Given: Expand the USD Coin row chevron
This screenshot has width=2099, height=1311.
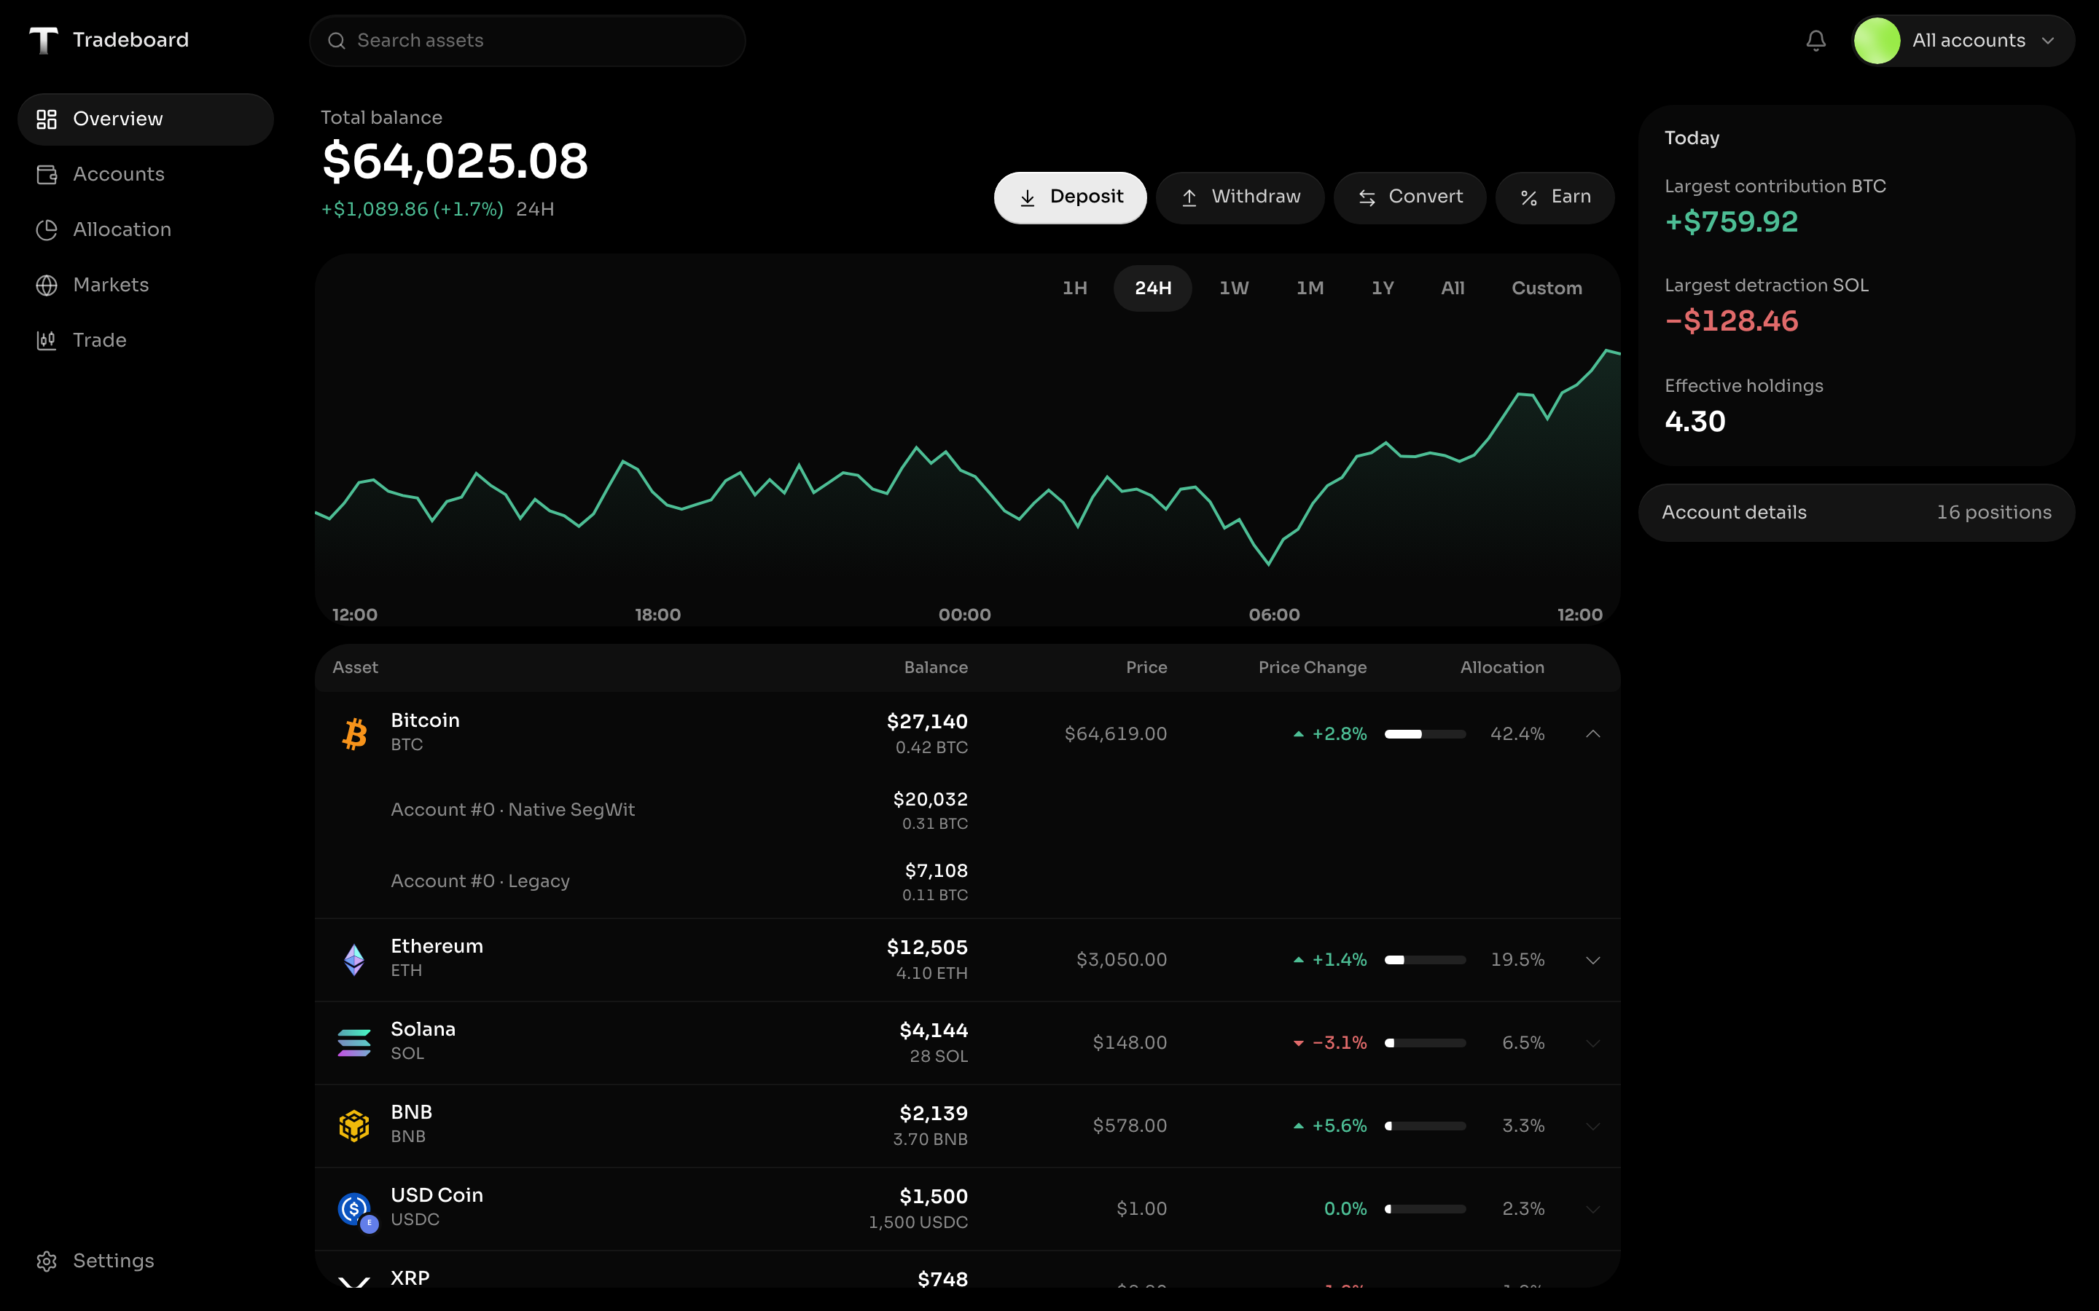Looking at the screenshot, I should coord(1592,1209).
